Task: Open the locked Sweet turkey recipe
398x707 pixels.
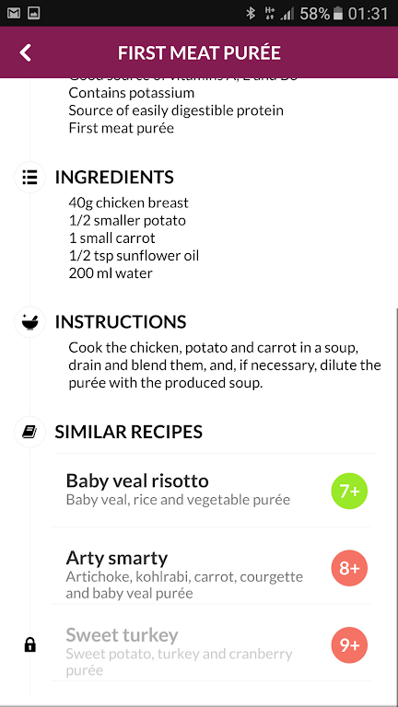Action: [211, 643]
